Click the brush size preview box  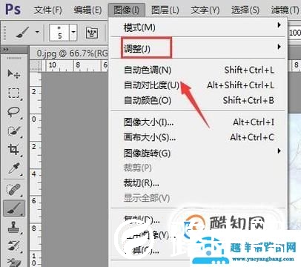(x=59, y=32)
